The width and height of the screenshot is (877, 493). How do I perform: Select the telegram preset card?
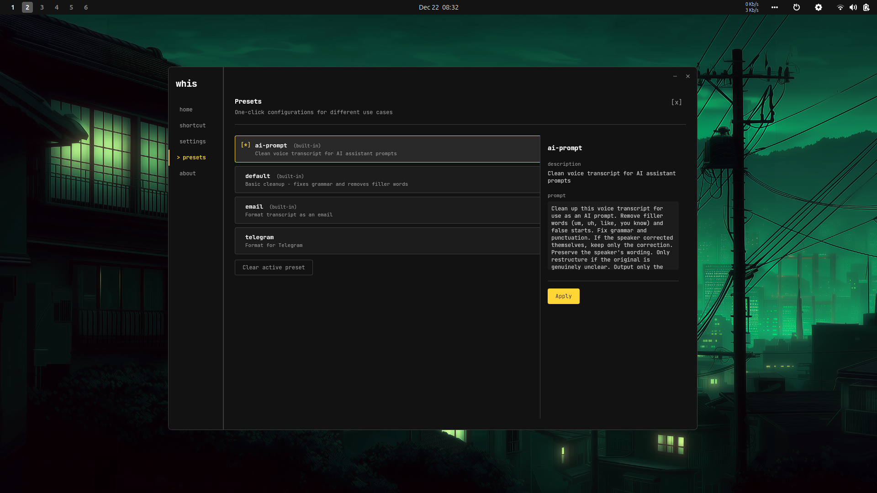[387, 241]
